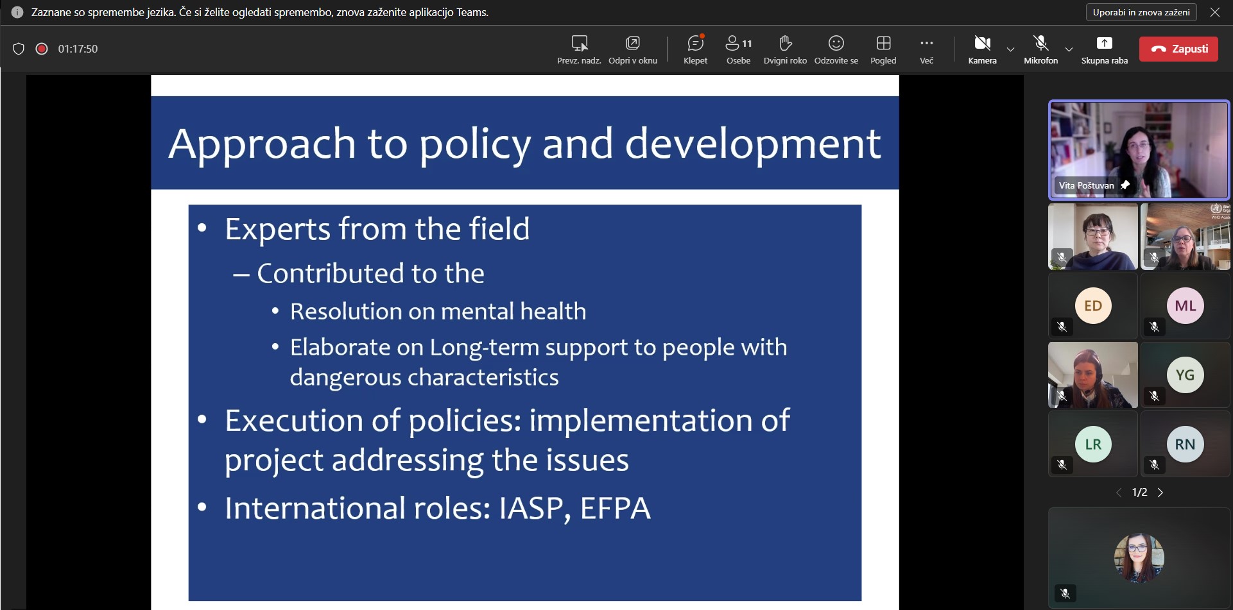
Task: Show the Osebe participants list
Action: (738, 49)
